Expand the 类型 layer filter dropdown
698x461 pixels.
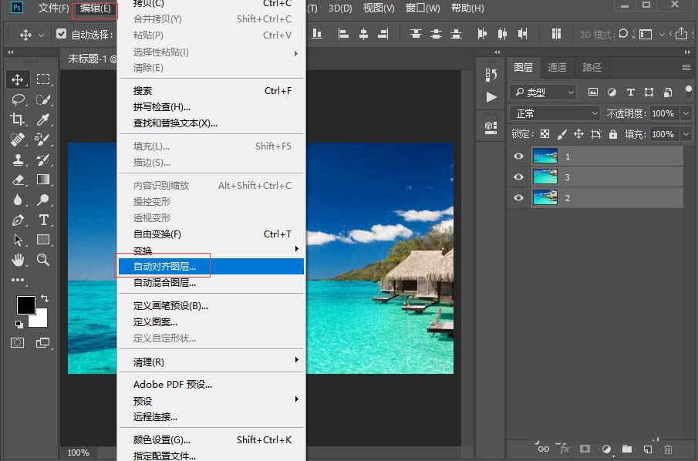(x=571, y=92)
